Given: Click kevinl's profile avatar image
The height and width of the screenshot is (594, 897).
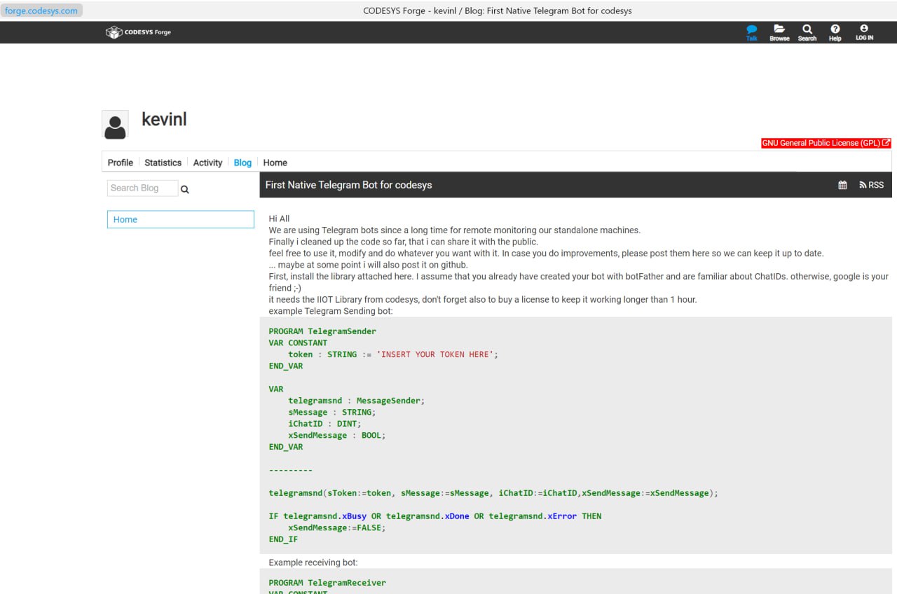Looking at the screenshot, I should (115, 125).
